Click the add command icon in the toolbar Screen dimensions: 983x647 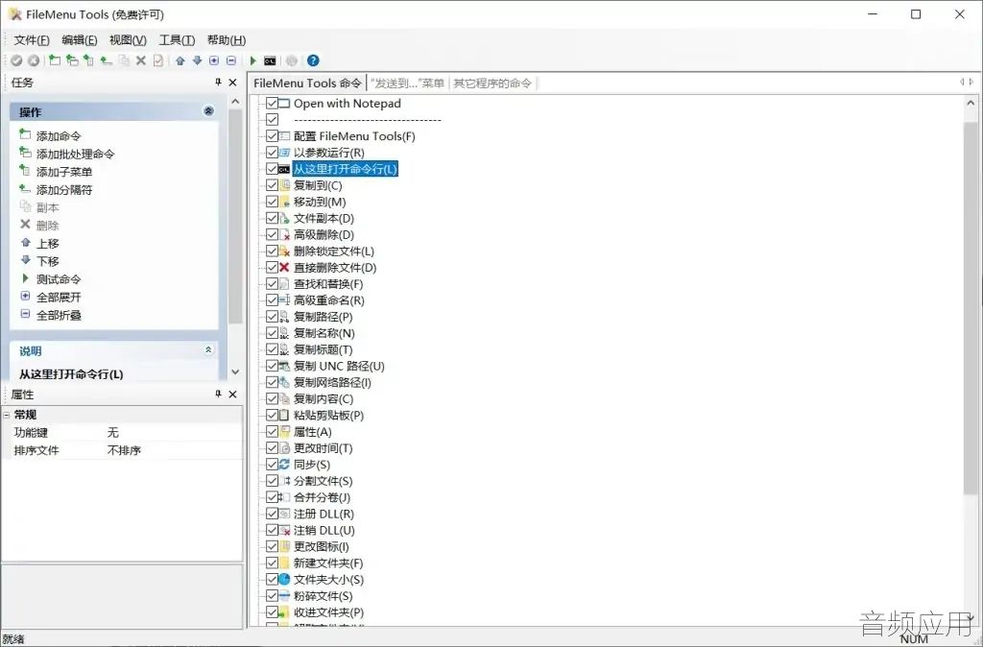(55, 60)
